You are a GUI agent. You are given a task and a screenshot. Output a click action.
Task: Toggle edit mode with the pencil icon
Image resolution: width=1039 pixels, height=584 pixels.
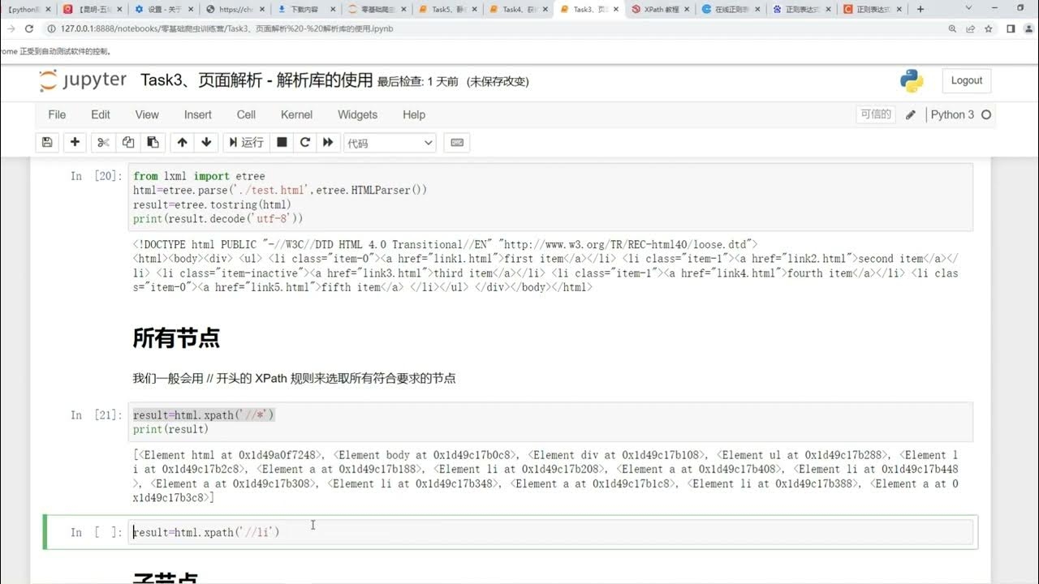click(910, 114)
